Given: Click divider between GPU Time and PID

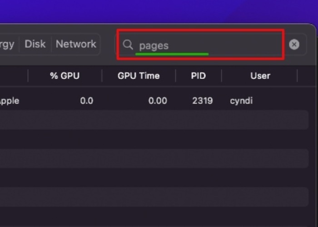Looking at the screenshot, I should 176,76.
